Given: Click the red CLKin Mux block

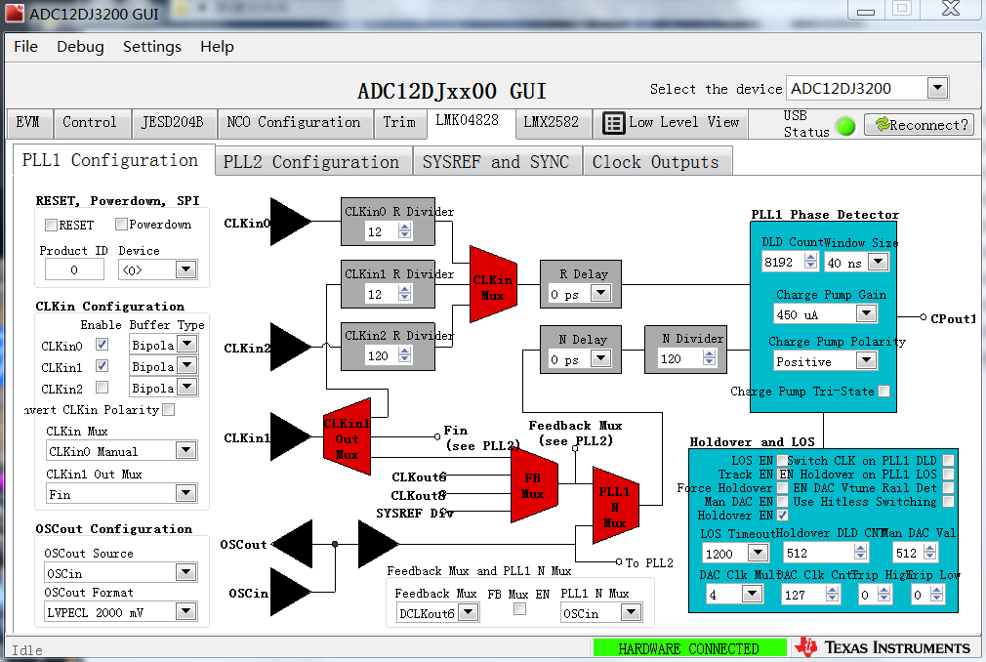Looking at the screenshot, I should point(494,284).
